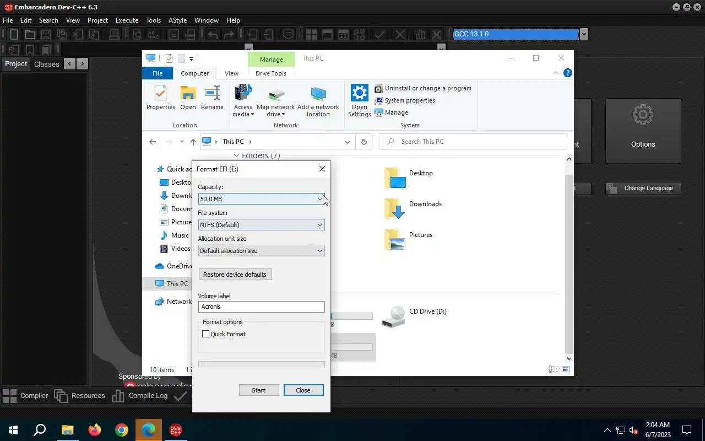Switch Explorer to large icons view in status bar

point(565,369)
